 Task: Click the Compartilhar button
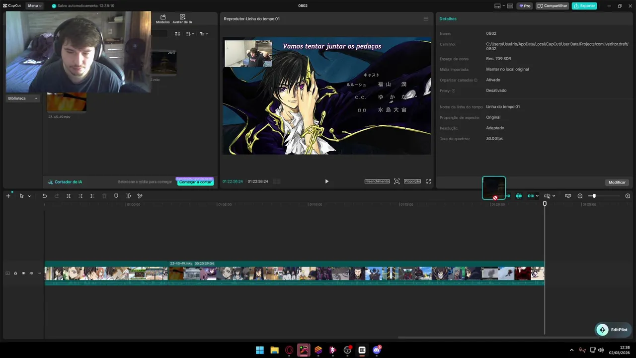(552, 6)
